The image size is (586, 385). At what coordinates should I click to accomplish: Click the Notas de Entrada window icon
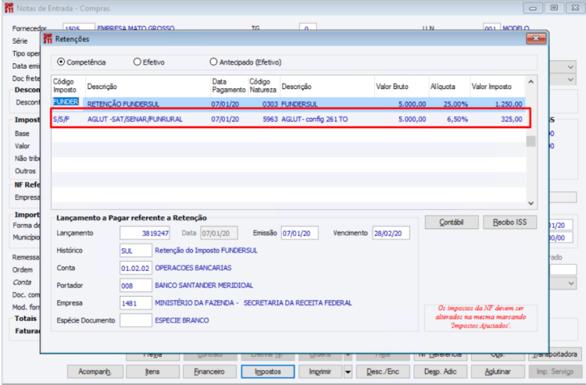tap(9, 8)
